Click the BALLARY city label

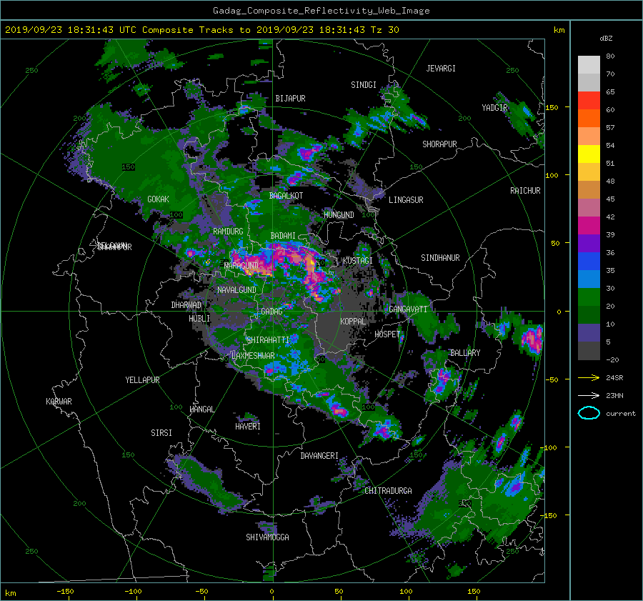tap(465, 353)
